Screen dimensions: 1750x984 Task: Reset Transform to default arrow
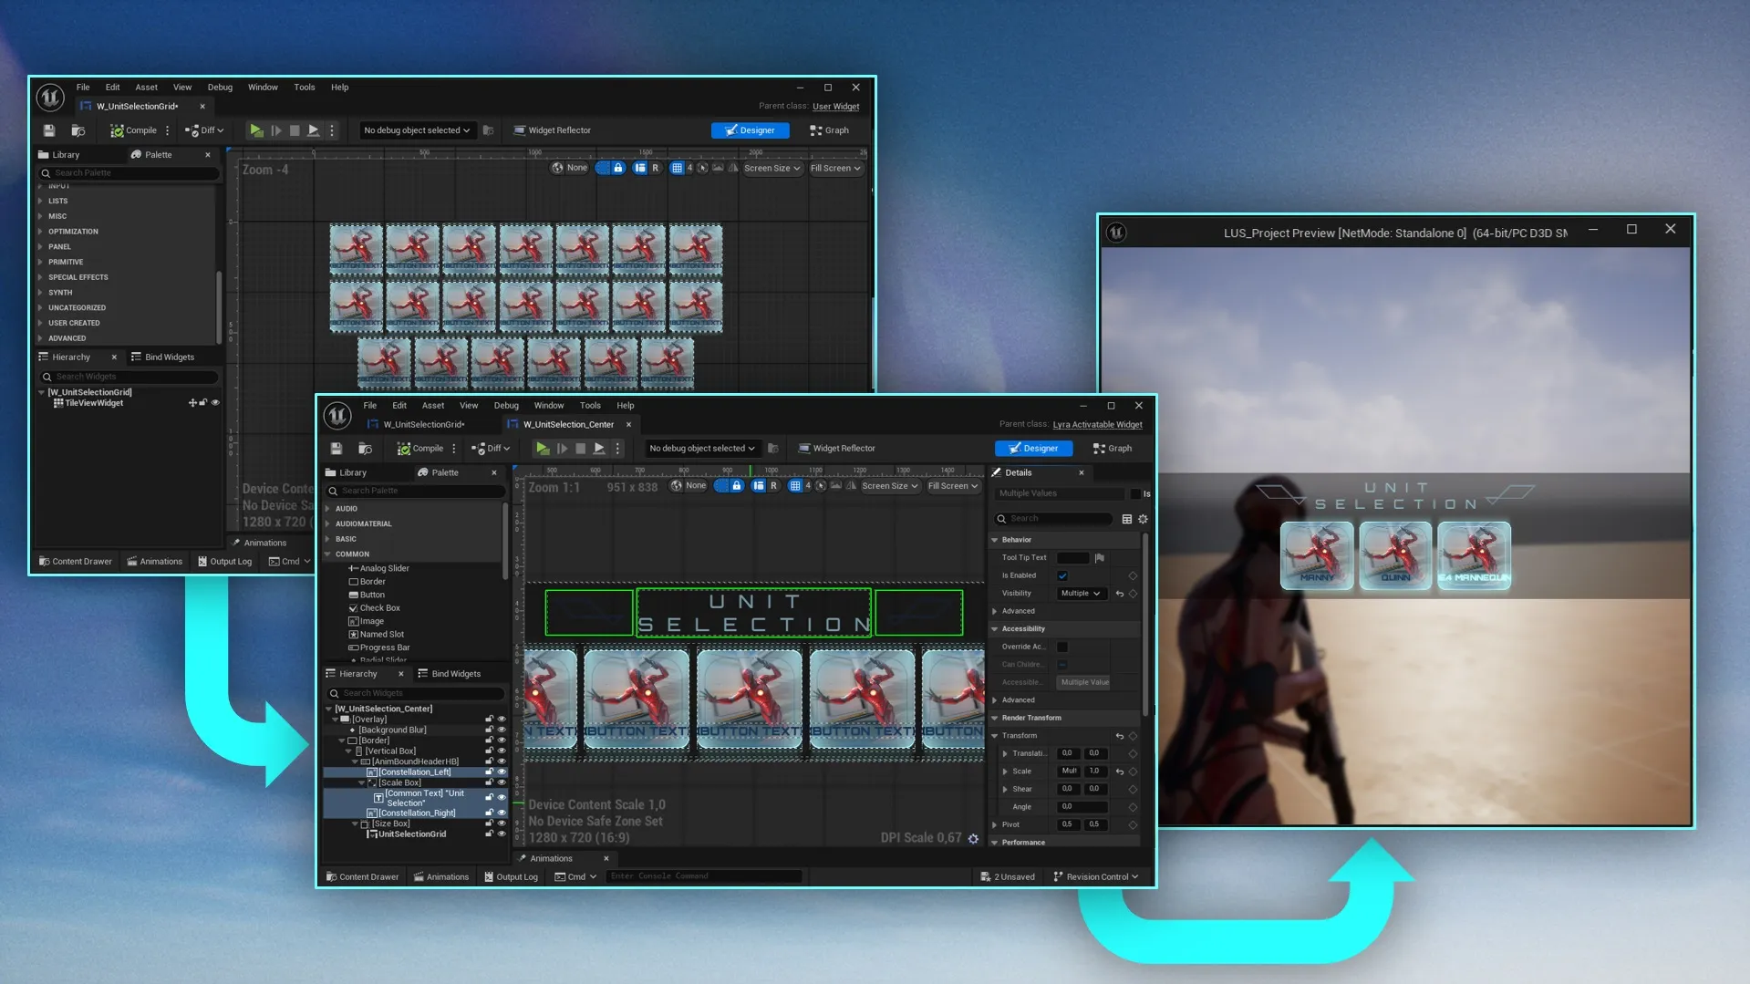coord(1120,736)
